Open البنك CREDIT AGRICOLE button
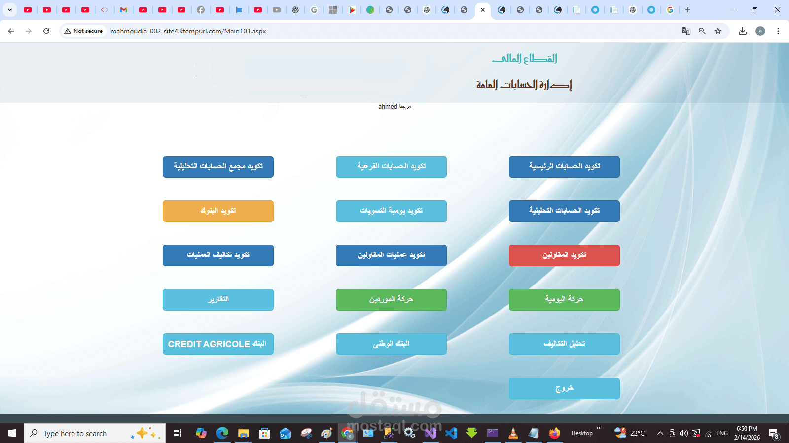This screenshot has width=789, height=443. coord(218,344)
